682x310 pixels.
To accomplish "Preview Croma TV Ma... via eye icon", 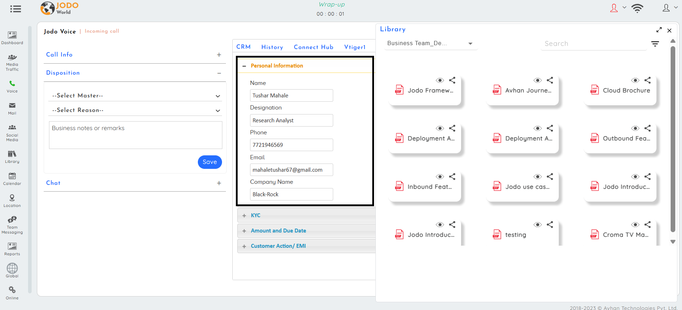I will (635, 225).
